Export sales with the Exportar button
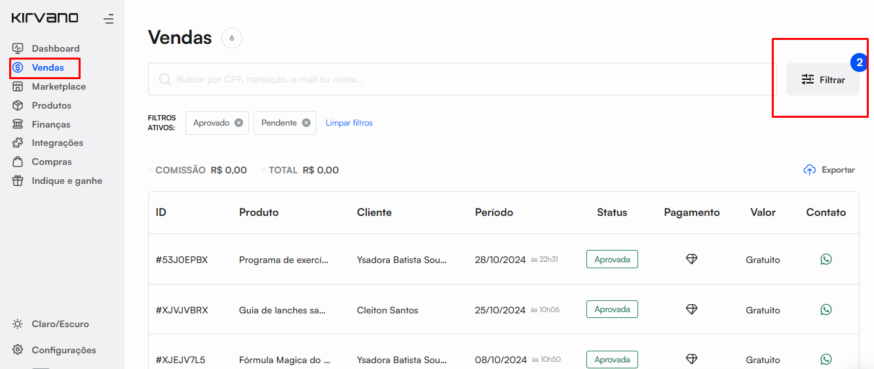 [829, 170]
